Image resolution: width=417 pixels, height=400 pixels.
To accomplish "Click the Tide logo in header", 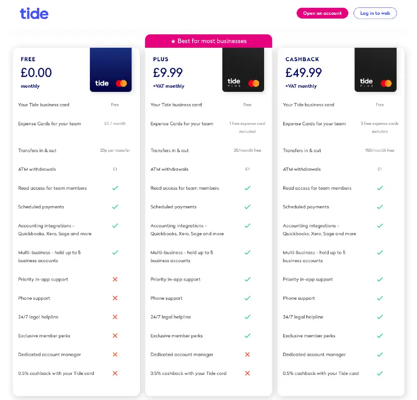I will pyautogui.click(x=34, y=13).
